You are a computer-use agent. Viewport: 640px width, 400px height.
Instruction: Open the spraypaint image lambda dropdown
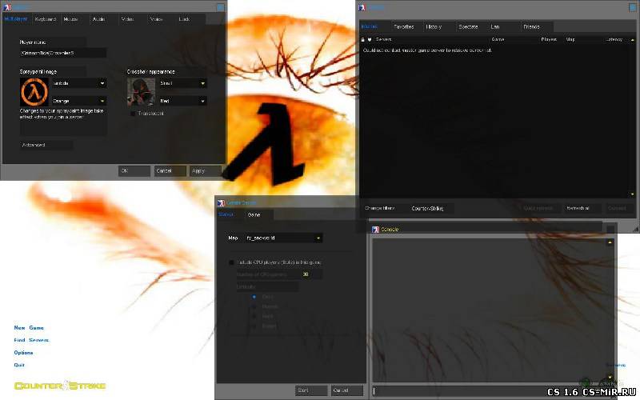pyautogui.click(x=79, y=83)
